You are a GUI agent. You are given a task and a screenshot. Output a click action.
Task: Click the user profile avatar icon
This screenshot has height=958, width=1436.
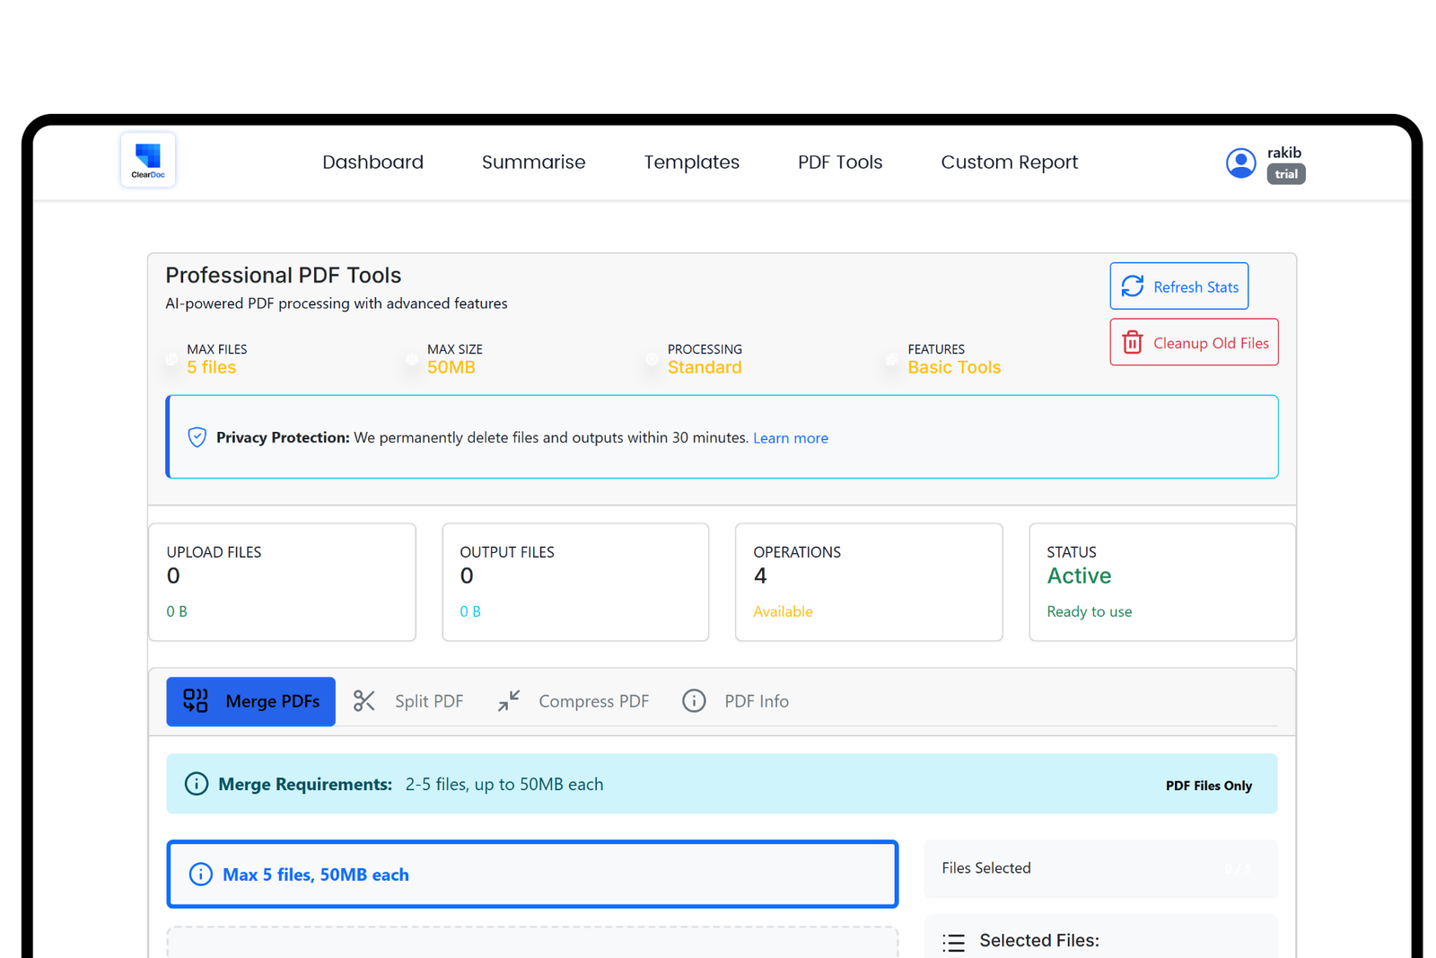tap(1240, 163)
